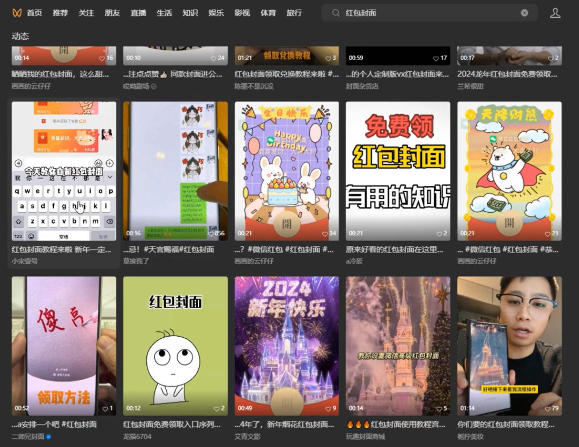Open the title 2024龙年红包封面免费领取
This screenshot has height=447, width=579.
click(x=507, y=74)
